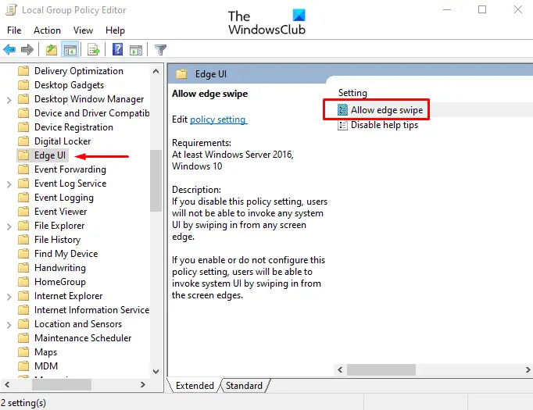Open Help via the question mark icon
Viewport: 533px width, 410px height.
(117, 50)
